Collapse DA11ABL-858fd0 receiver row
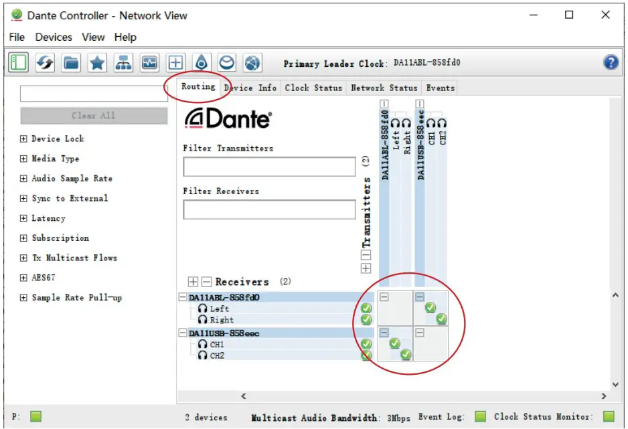 coord(183,297)
